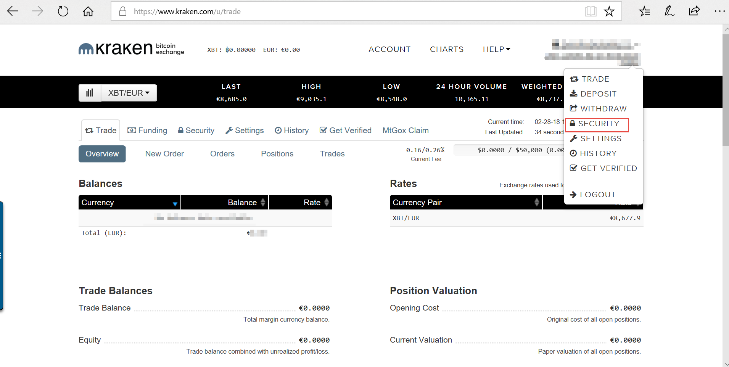Viewport: 729px width, 367px height.
Task: Add page to favorites star icon
Action: pos(609,11)
